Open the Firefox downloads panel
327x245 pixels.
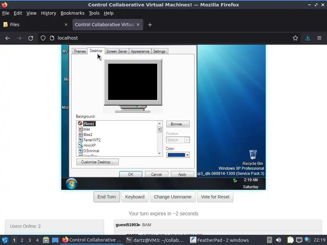(x=308, y=38)
